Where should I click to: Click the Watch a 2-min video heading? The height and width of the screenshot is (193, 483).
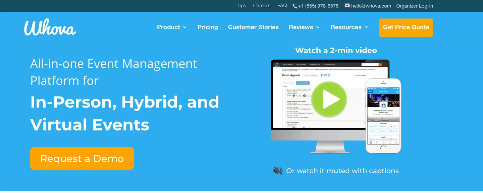pyautogui.click(x=336, y=50)
